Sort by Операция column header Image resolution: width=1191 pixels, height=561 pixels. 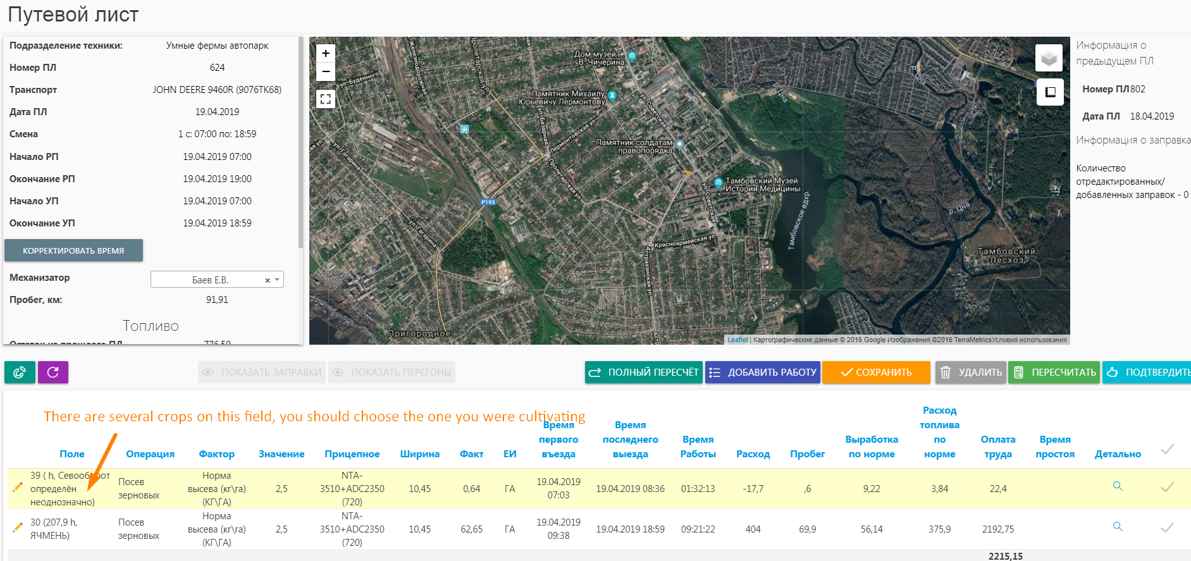coord(150,454)
